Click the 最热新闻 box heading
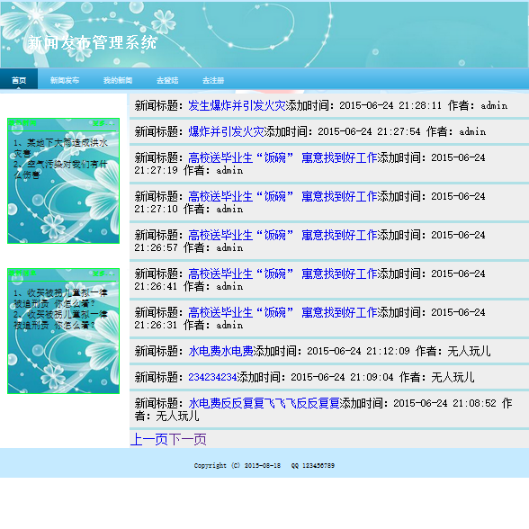 pyautogui.click(x=22, y=123)
